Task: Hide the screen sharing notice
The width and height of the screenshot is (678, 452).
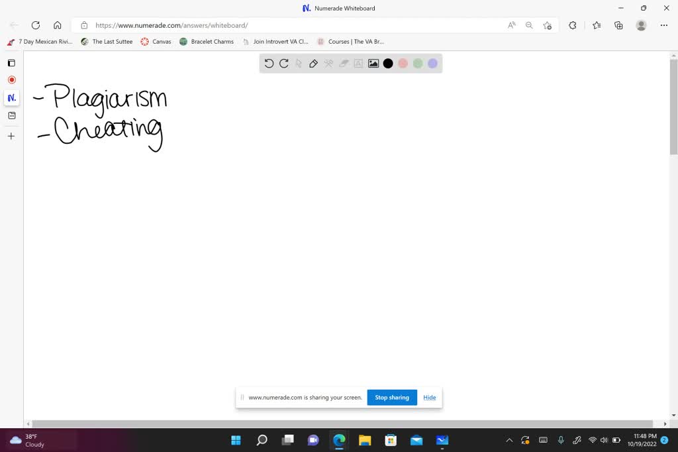Action: click(429, 398)
